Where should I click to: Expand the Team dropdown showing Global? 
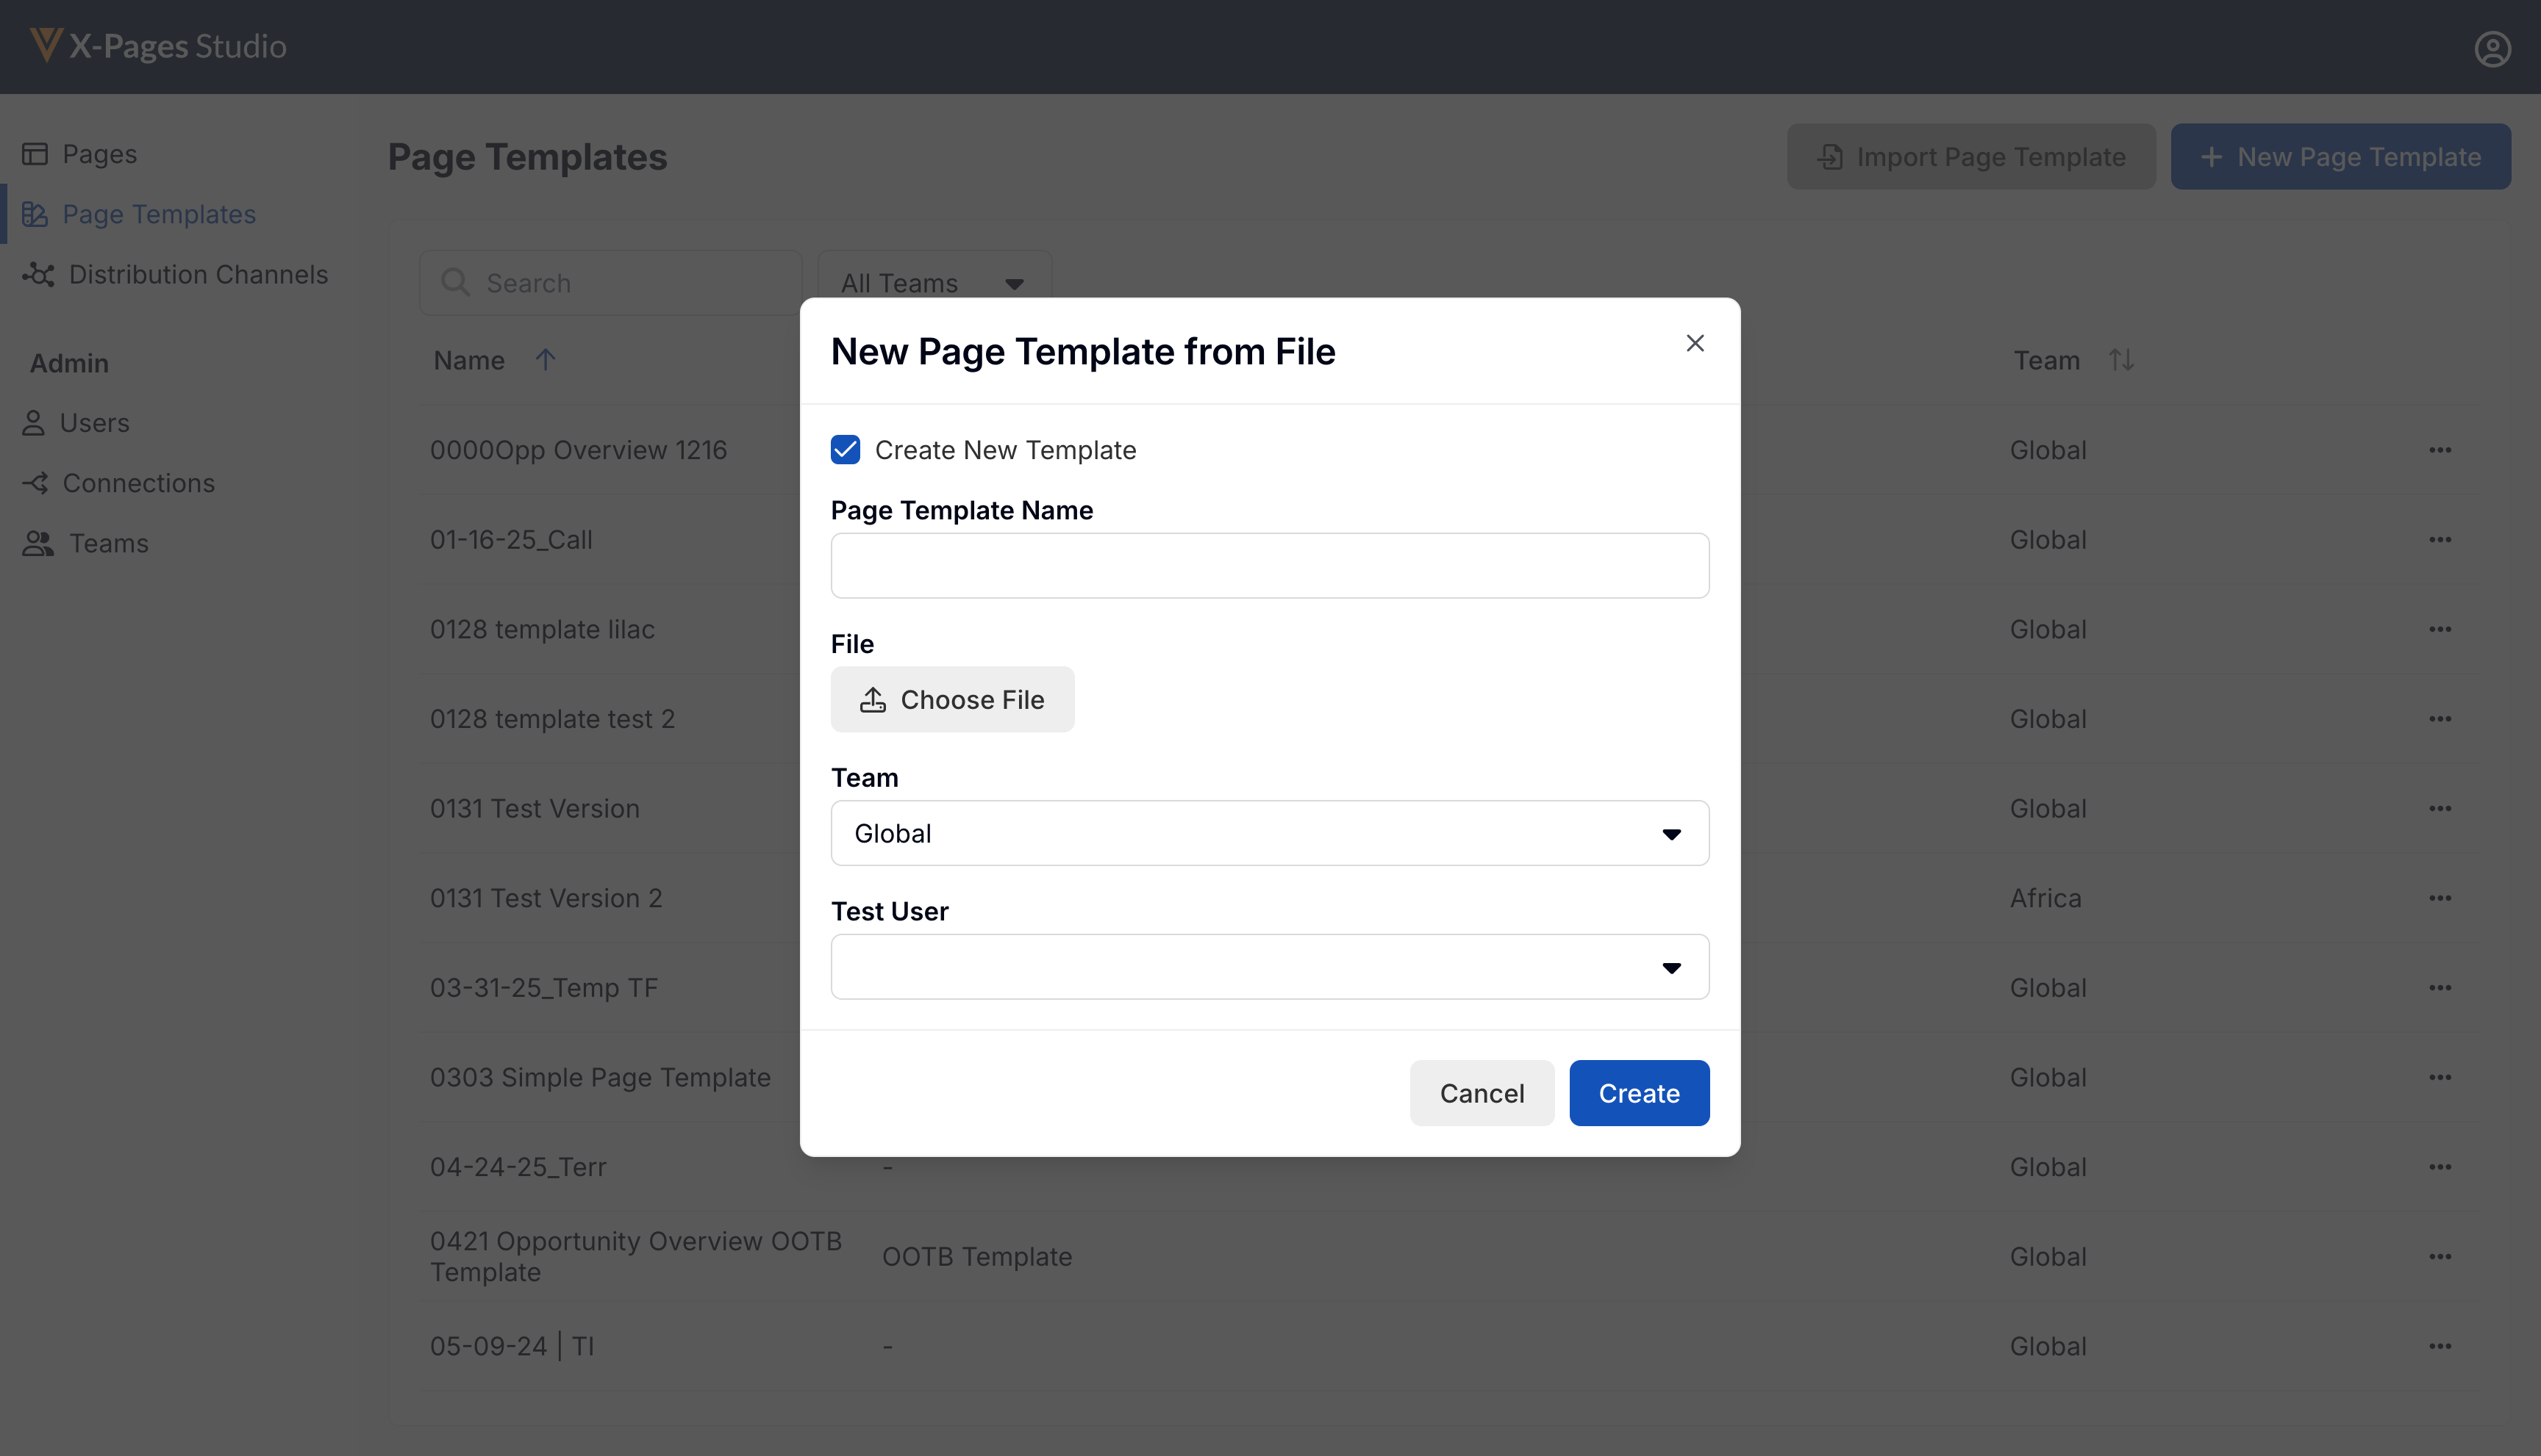(x=1269, y=833)
